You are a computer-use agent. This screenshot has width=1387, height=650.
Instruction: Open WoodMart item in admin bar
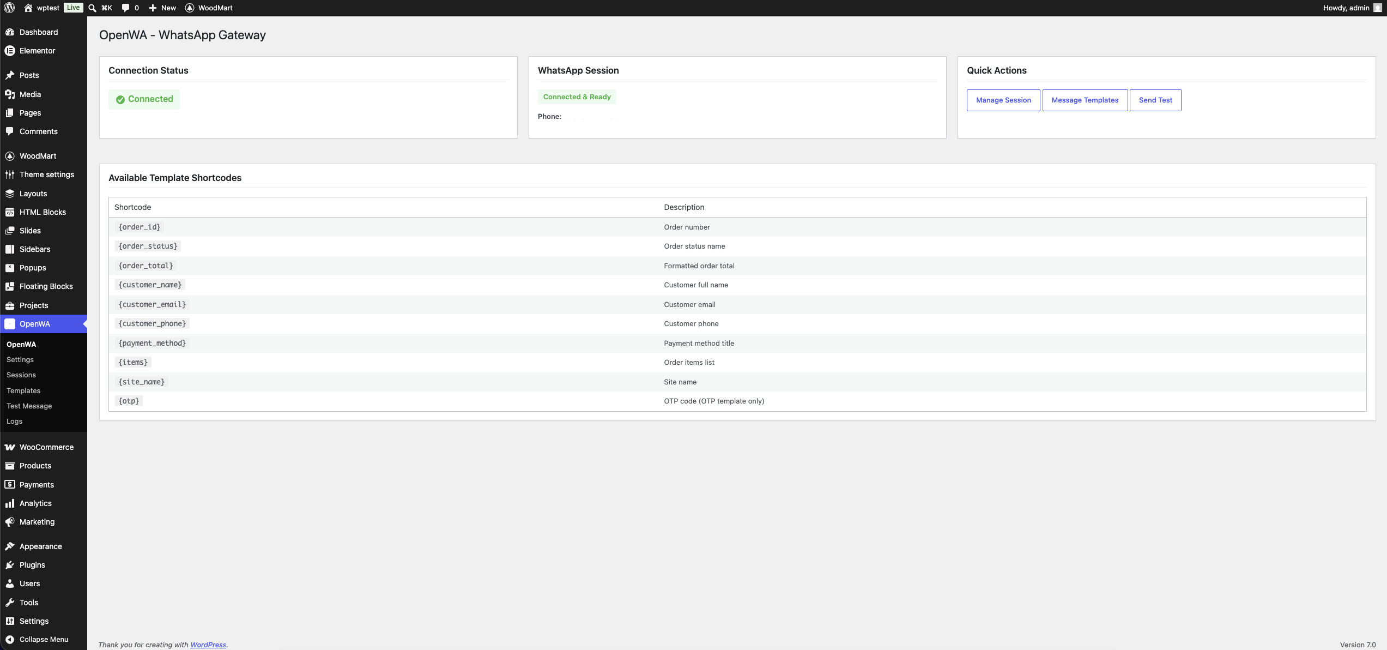(209, 8)
